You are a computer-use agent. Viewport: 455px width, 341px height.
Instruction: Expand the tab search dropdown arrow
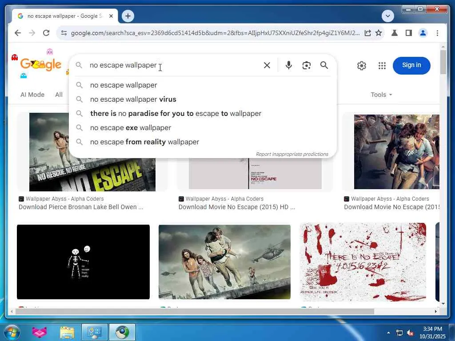pos(387,16)
